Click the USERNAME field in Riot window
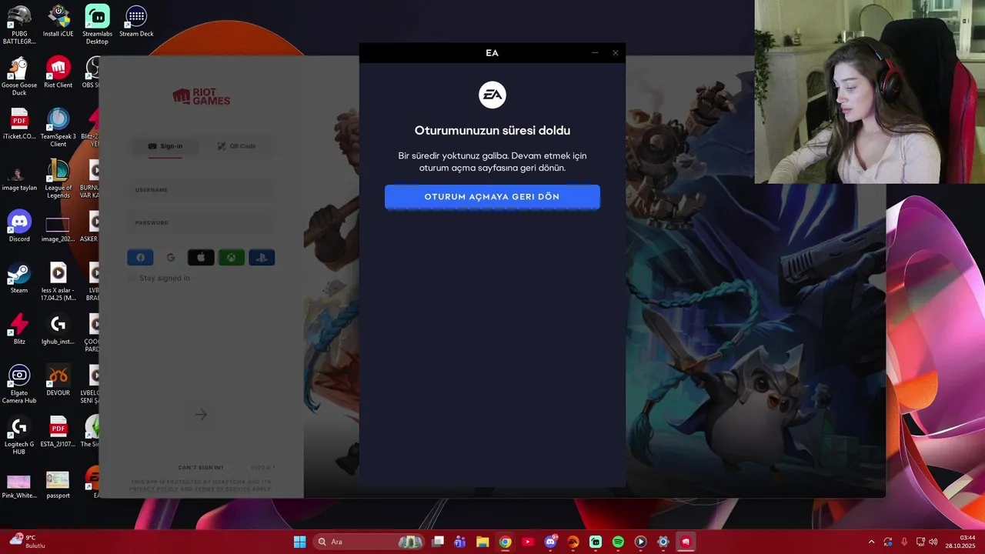 [x=201, y=190]
